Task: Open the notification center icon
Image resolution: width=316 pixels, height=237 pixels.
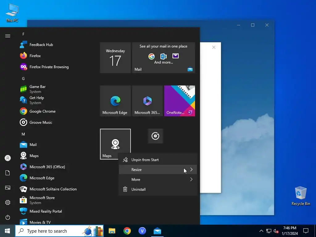Action: click(x=306, y=231)
